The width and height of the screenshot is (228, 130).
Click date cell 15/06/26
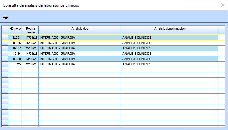coord(32,48)
